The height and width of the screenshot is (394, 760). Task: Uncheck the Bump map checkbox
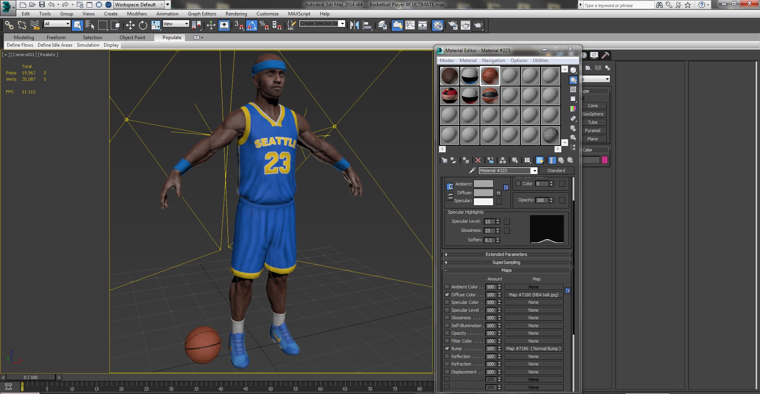[x=447, y=349]
